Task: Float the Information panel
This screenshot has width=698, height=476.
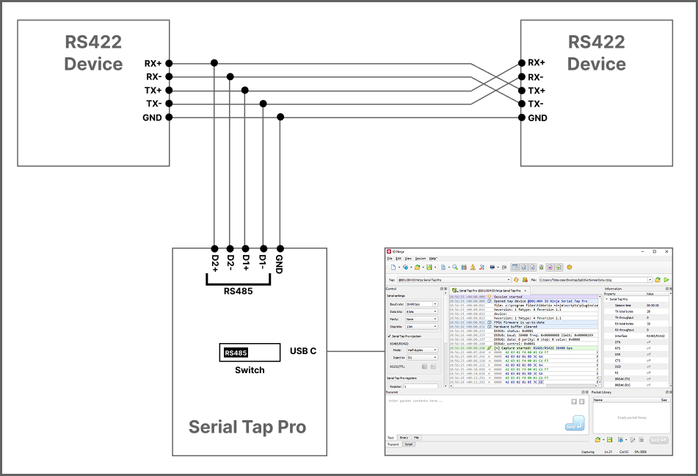Action: [x=667, y=289]
